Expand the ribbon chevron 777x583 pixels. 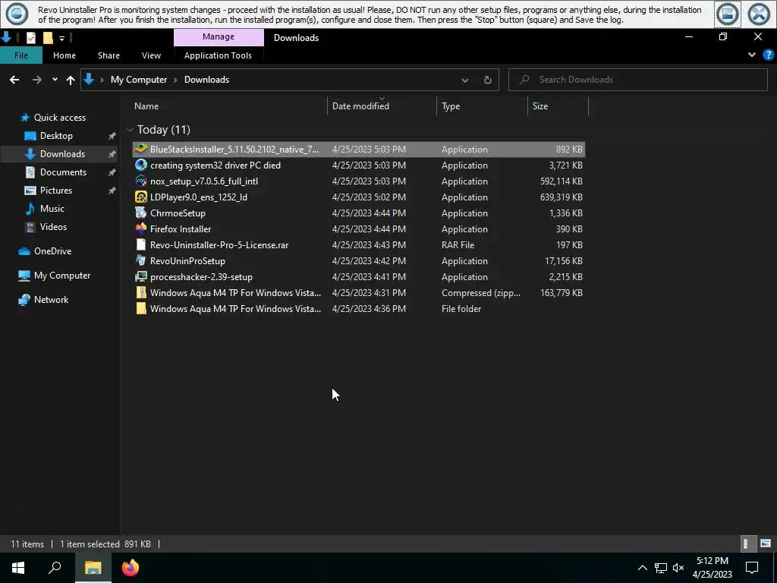click(752, 55)
